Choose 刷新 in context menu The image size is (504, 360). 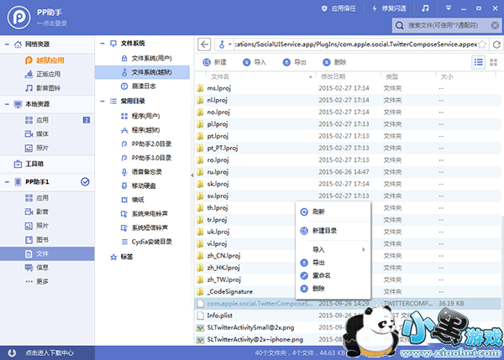(333, 211)
